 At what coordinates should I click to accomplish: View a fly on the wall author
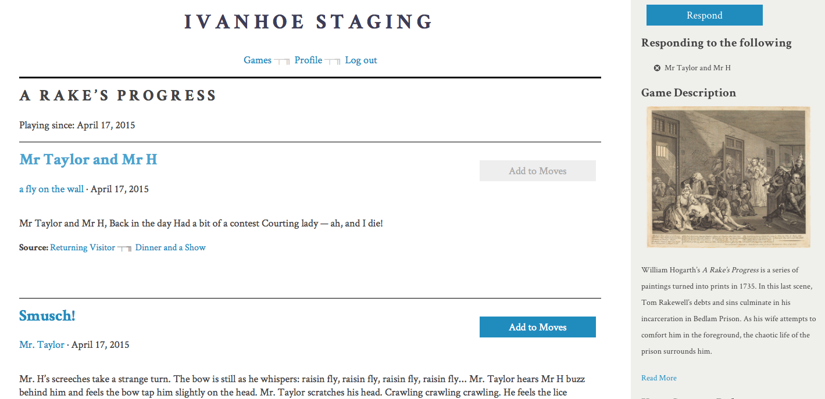click(x=51, y=189)
